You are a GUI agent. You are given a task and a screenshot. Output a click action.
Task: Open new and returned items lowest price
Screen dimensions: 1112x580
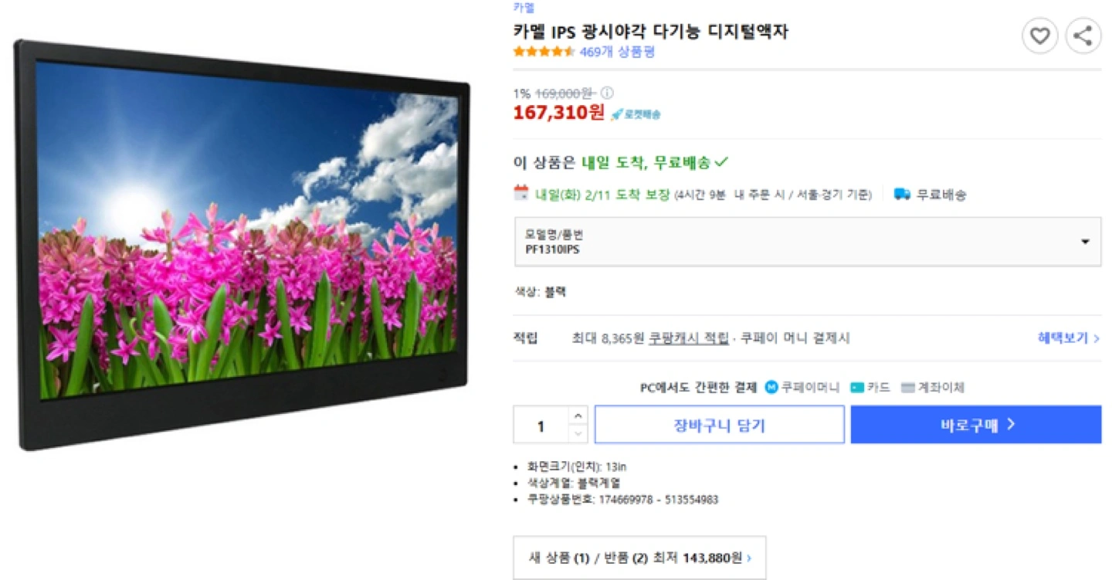[640, 558]
